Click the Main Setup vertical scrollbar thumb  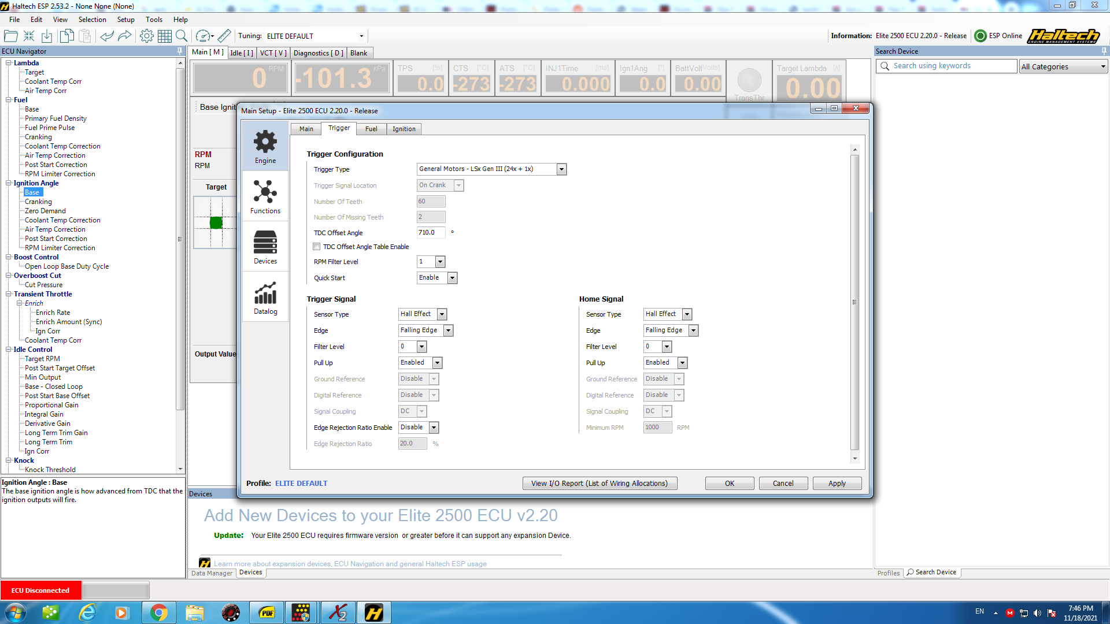click(x=855, y=302)
